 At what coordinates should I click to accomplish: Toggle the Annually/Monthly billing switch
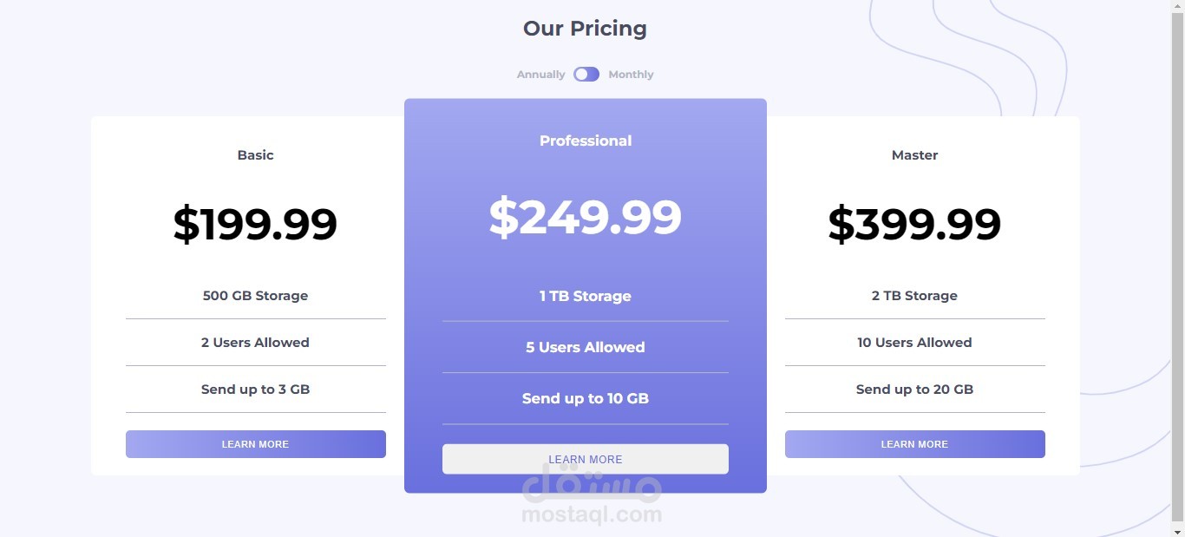pyautogui.click(x=586, y=75)
